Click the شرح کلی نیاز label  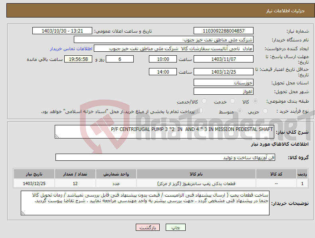pos(292,132)
